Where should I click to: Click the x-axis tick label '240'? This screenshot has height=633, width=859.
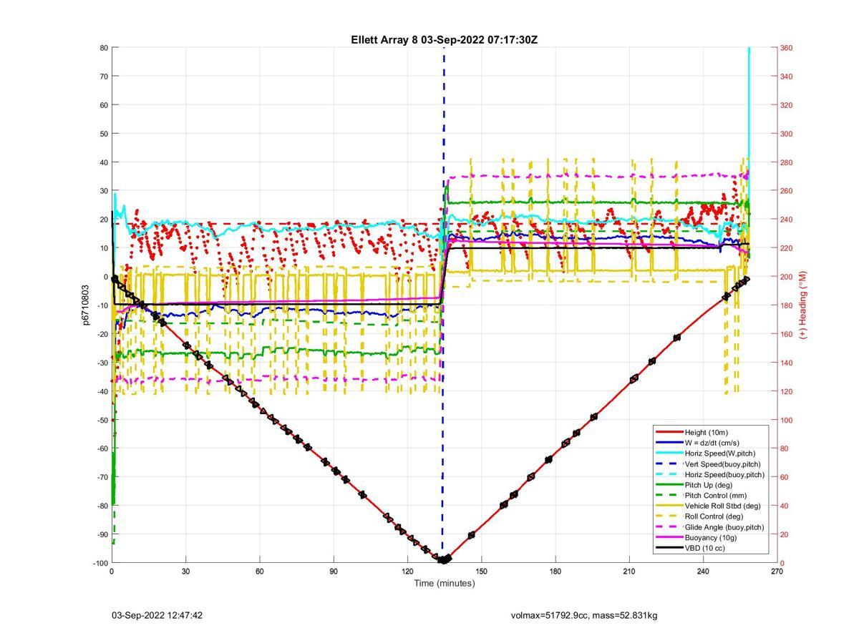(703, 571)
